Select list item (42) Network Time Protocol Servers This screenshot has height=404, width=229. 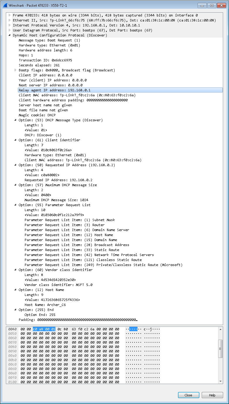click(x=89, y=255)
